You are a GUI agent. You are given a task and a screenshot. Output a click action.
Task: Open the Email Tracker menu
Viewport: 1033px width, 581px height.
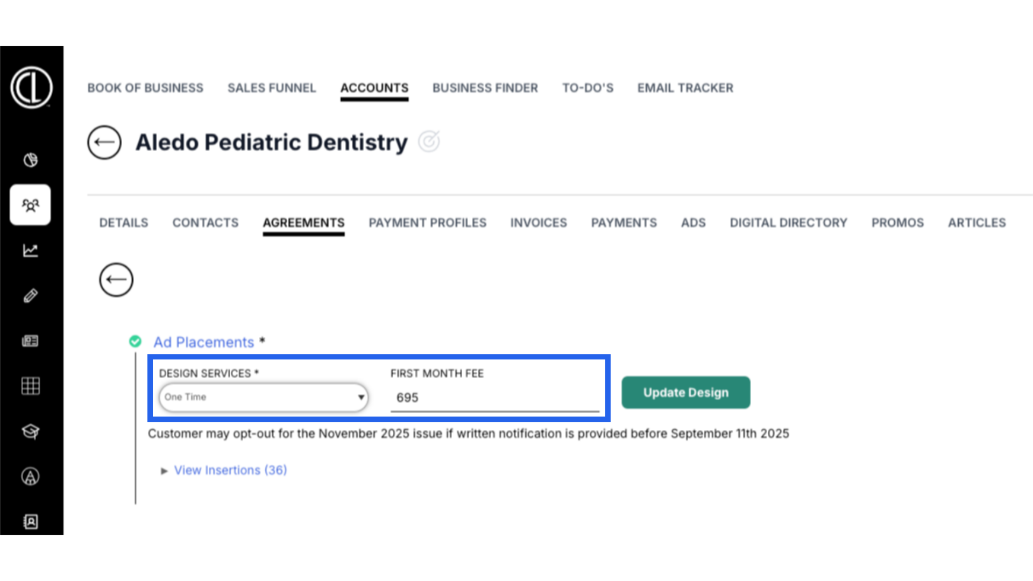pyautogui.click(x=685, y=88)
